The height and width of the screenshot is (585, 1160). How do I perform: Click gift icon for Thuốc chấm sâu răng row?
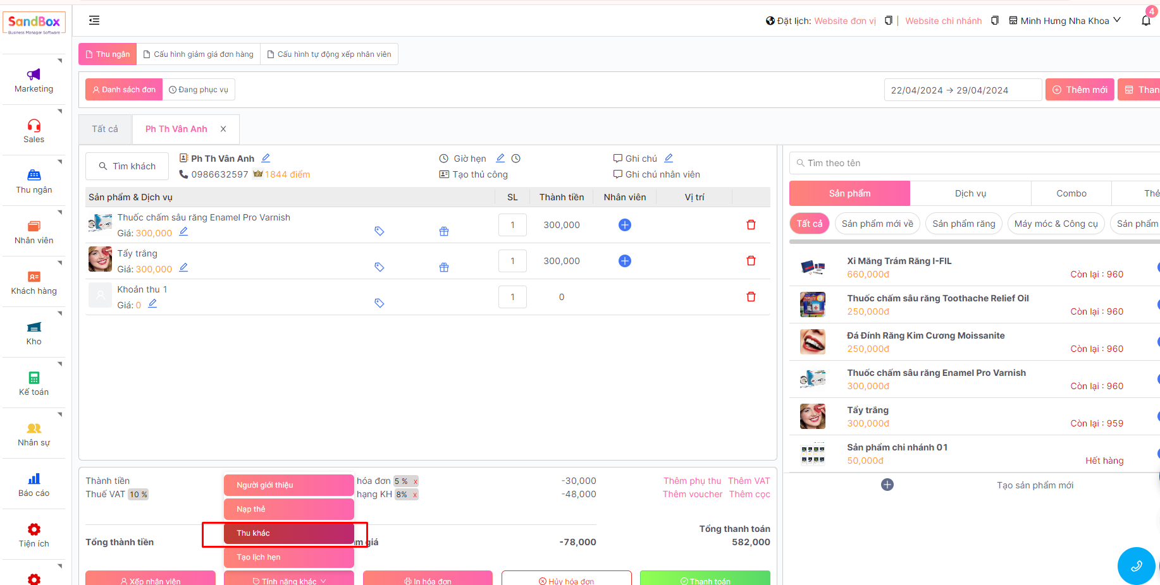444,231
